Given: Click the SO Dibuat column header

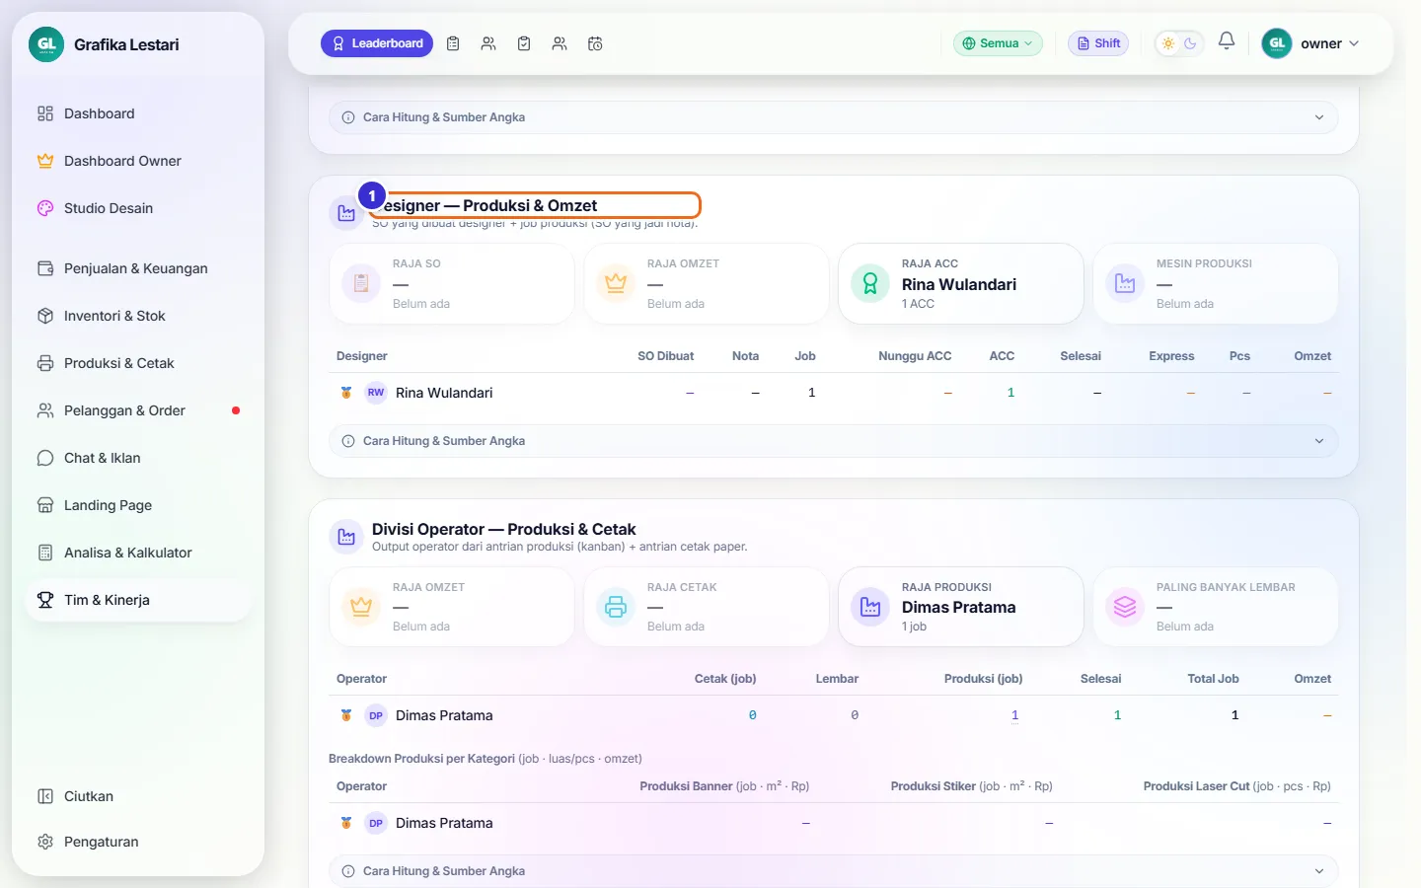Looking at the screenshot, I should tap(666, 356).
